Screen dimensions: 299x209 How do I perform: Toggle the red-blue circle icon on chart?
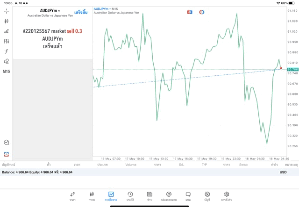201,12
